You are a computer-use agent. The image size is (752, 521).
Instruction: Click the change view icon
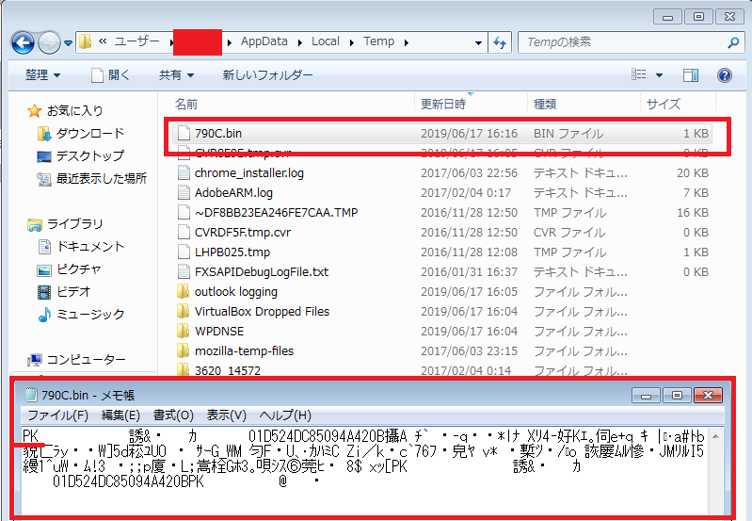point(639,74)
